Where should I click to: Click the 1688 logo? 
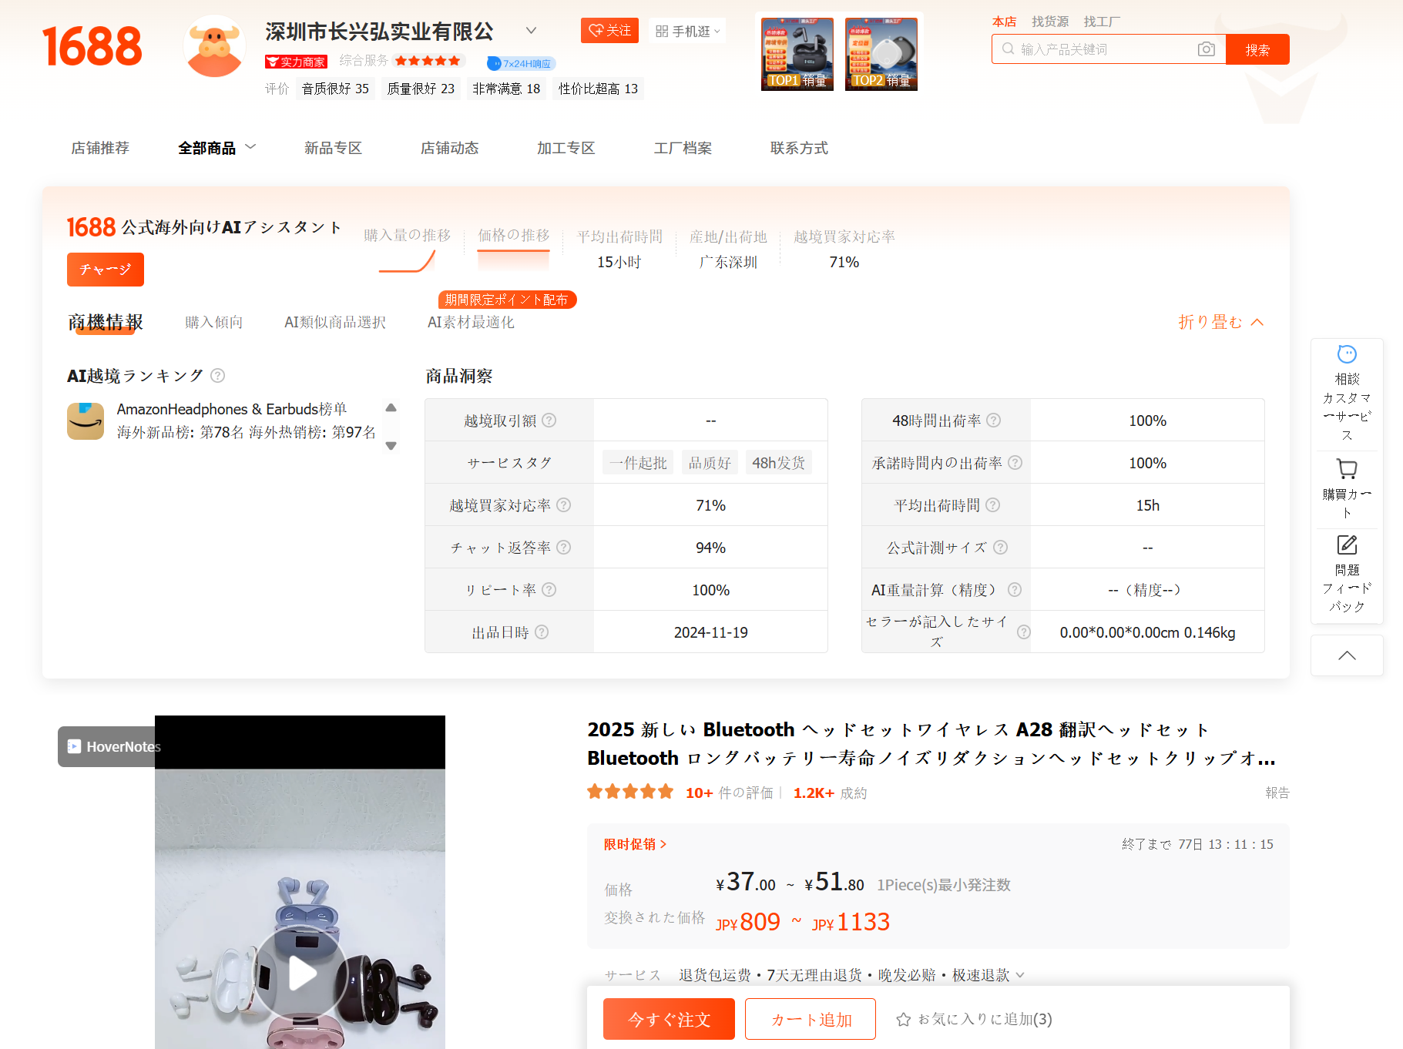[92, 46]
